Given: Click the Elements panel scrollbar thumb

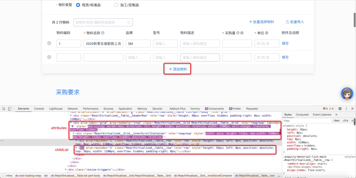Looking at the screenshot, I should [280, 132].
